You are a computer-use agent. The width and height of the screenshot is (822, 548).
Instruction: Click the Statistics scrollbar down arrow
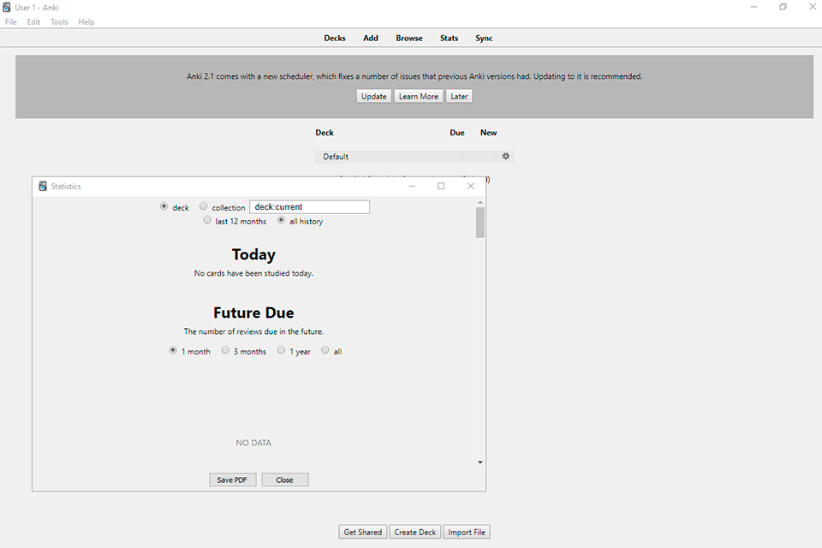point(480,462)
